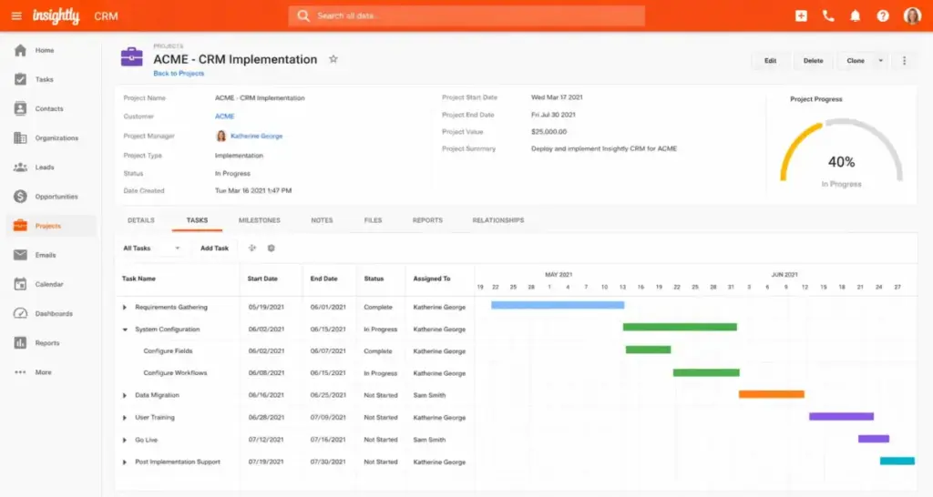933x497 pixels.
Task: Open Calendar from the sidebar
Action: pos(51,284)
